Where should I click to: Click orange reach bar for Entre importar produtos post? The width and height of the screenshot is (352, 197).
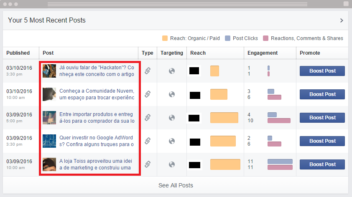point(224,118)
